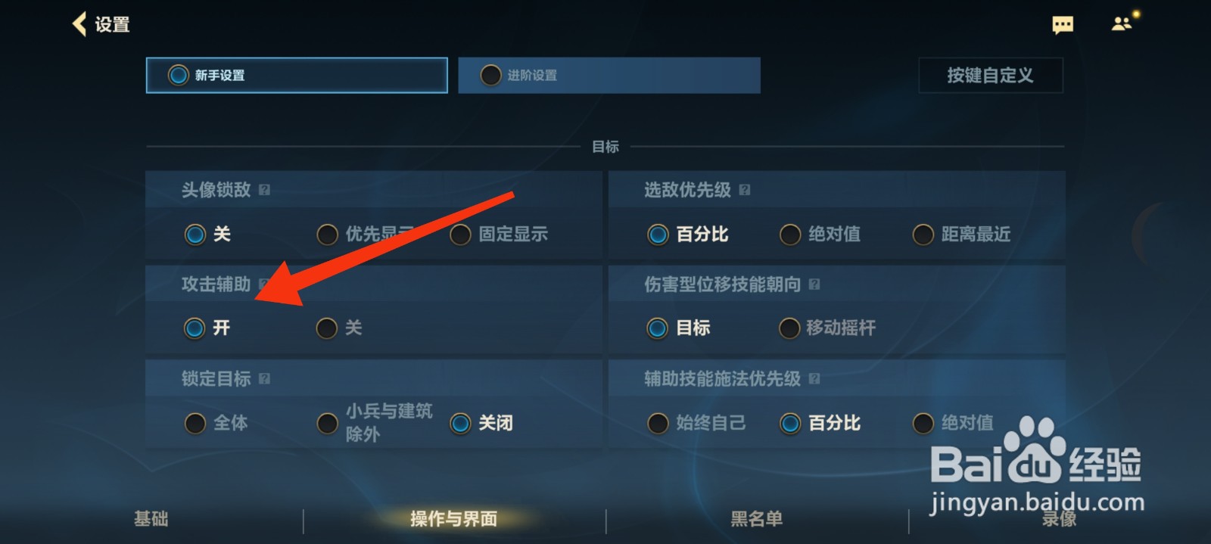
Task: Choose 移动摇杆 for skill direction
Action: [827, 328]
